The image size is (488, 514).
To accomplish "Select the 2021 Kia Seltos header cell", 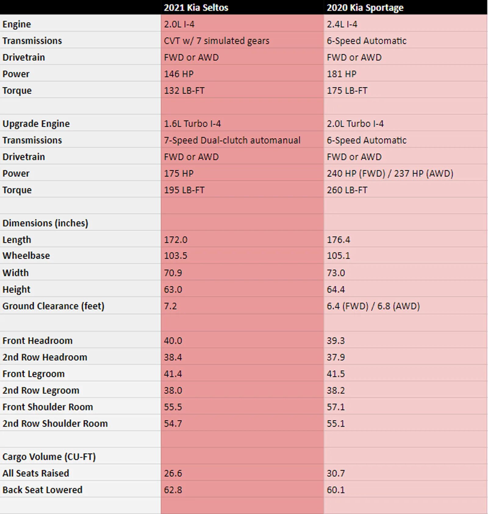I will click(242, 7).
